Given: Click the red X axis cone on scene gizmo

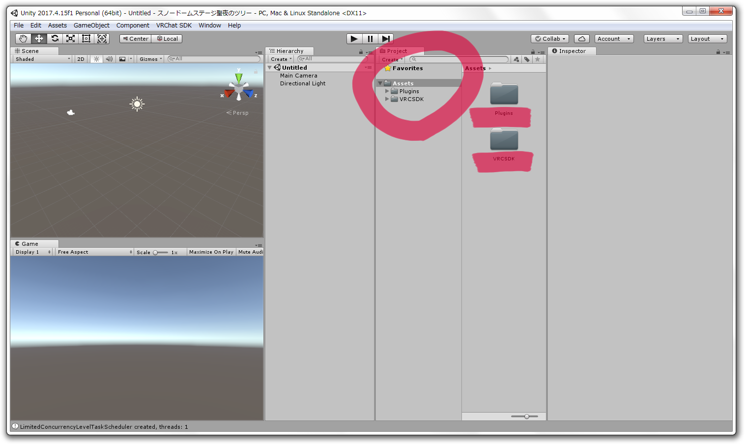Looking at the screenshot, I should pos(229,93).
